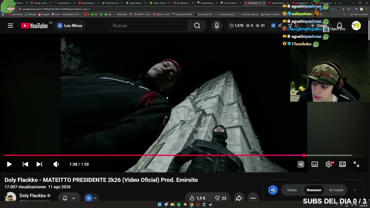The image size is (370, 208).
Task: Open the Windows Start menu
Action: pyautogui.click(x=160, y=205)
